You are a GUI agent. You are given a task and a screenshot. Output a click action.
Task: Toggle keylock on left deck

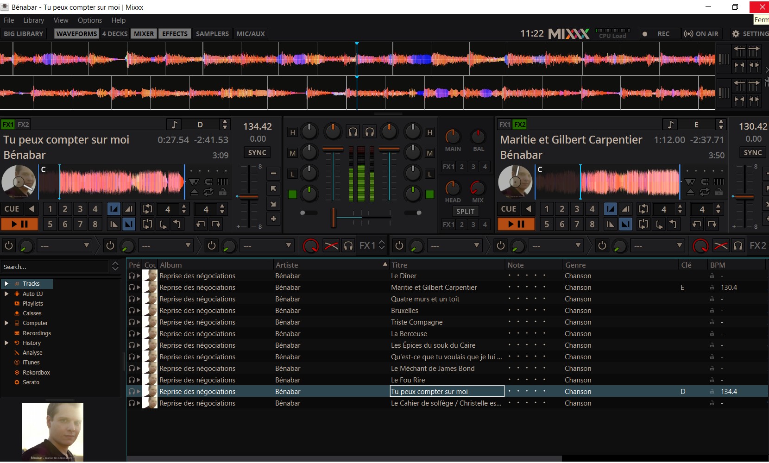coord(223,192)
